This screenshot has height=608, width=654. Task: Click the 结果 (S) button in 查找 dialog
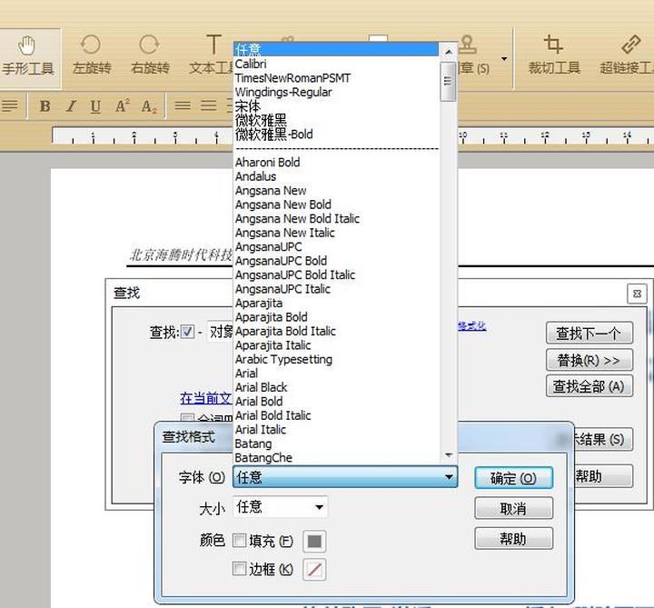603,439
